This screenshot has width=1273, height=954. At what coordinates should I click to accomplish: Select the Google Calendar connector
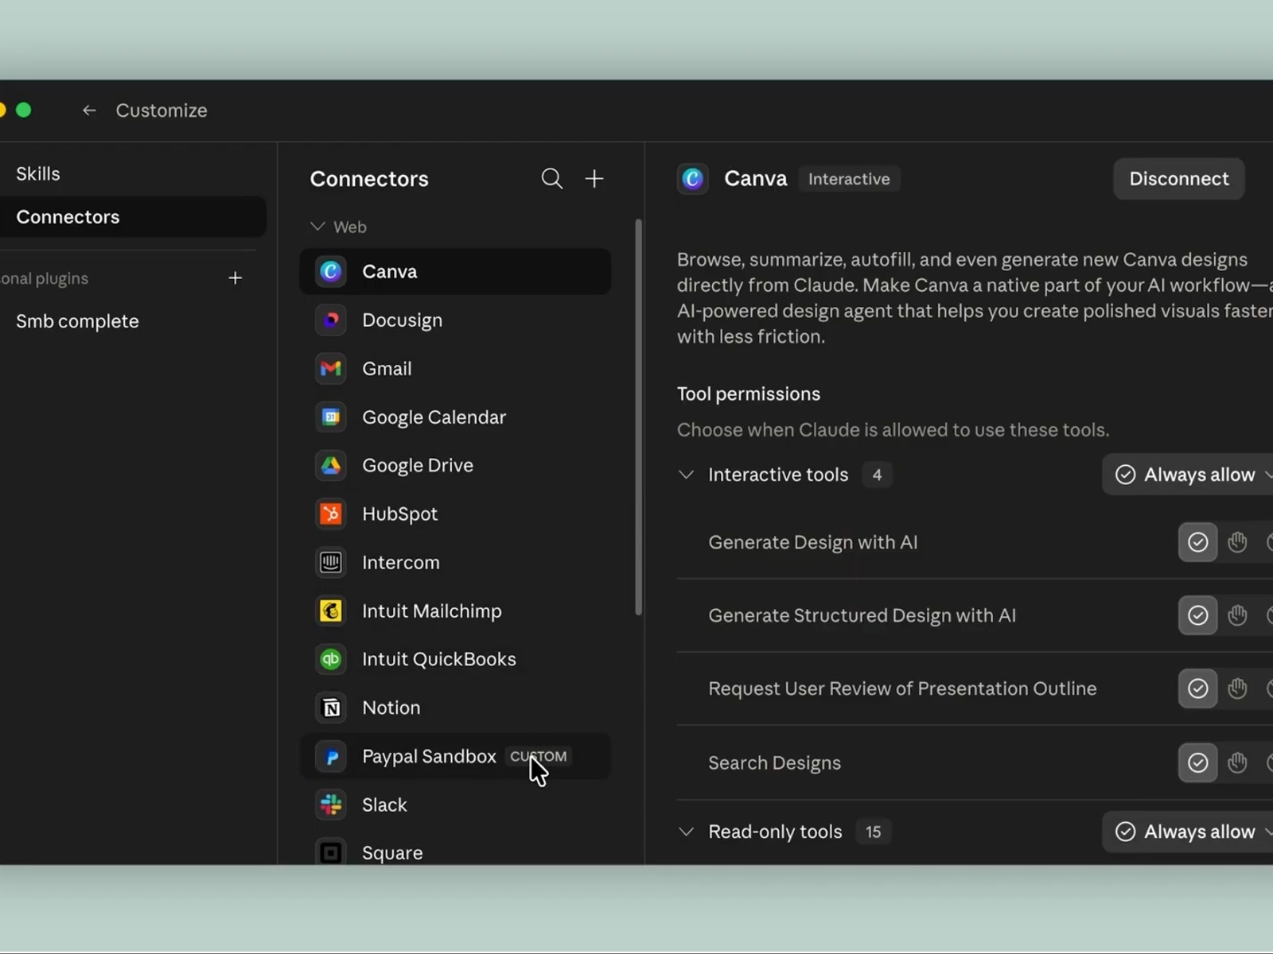pyautogui.click(x=455, y=417)
